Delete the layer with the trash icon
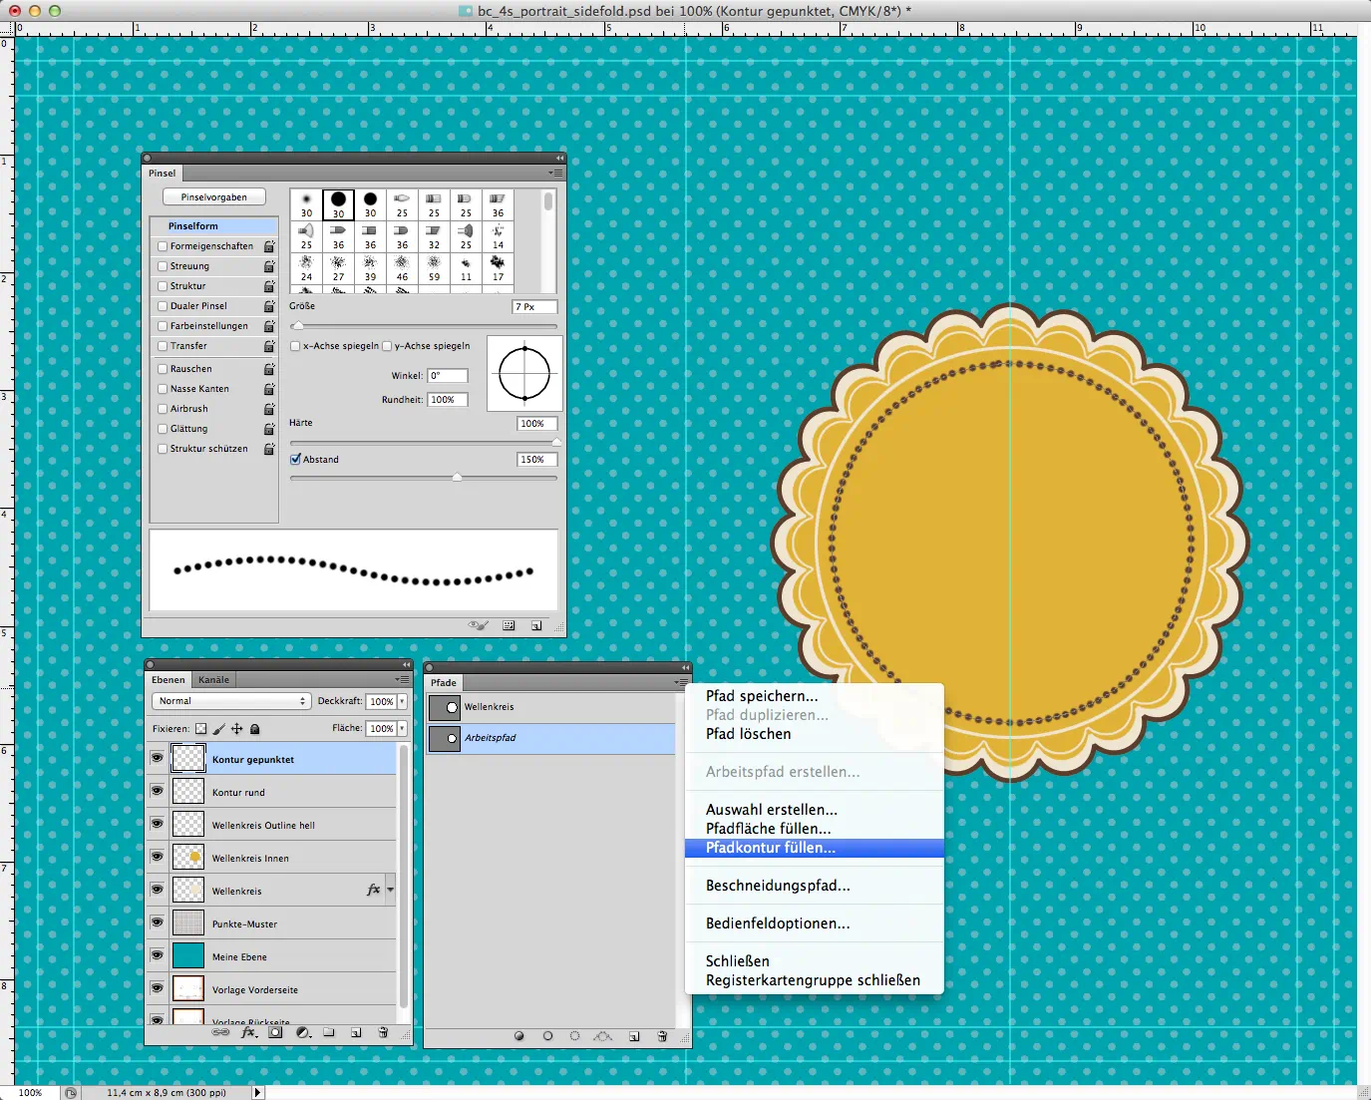 [x=383, y=1033]
